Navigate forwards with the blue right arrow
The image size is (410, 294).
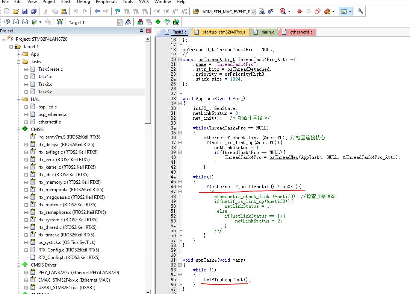tap(106, 11)
